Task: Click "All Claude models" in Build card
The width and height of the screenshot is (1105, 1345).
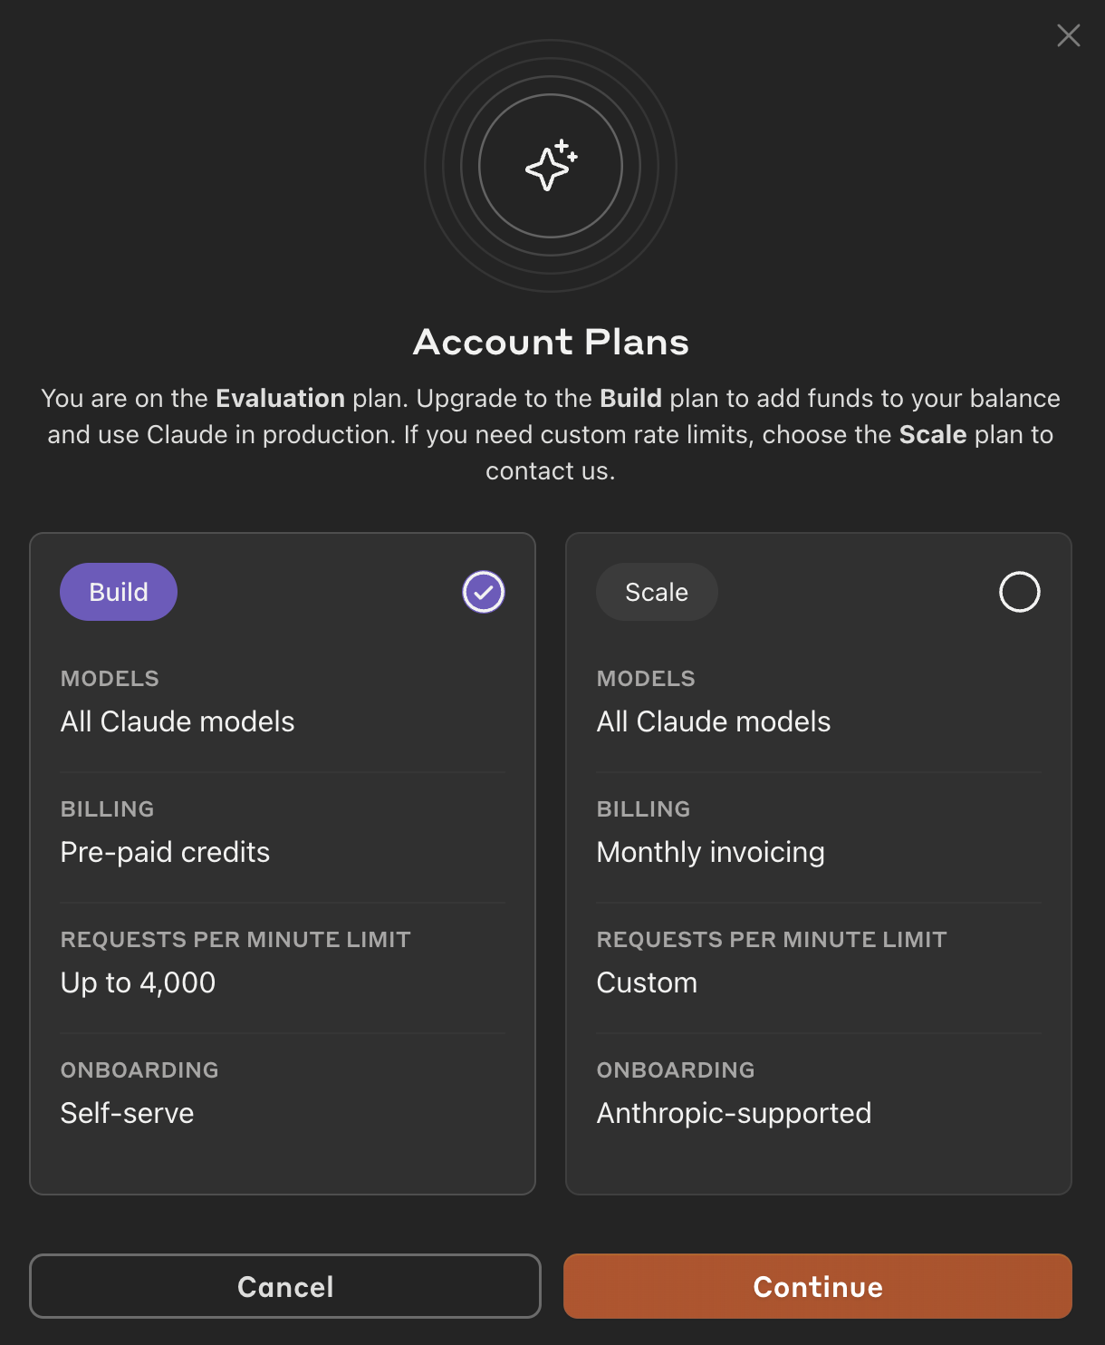Action: click(178, 721)
